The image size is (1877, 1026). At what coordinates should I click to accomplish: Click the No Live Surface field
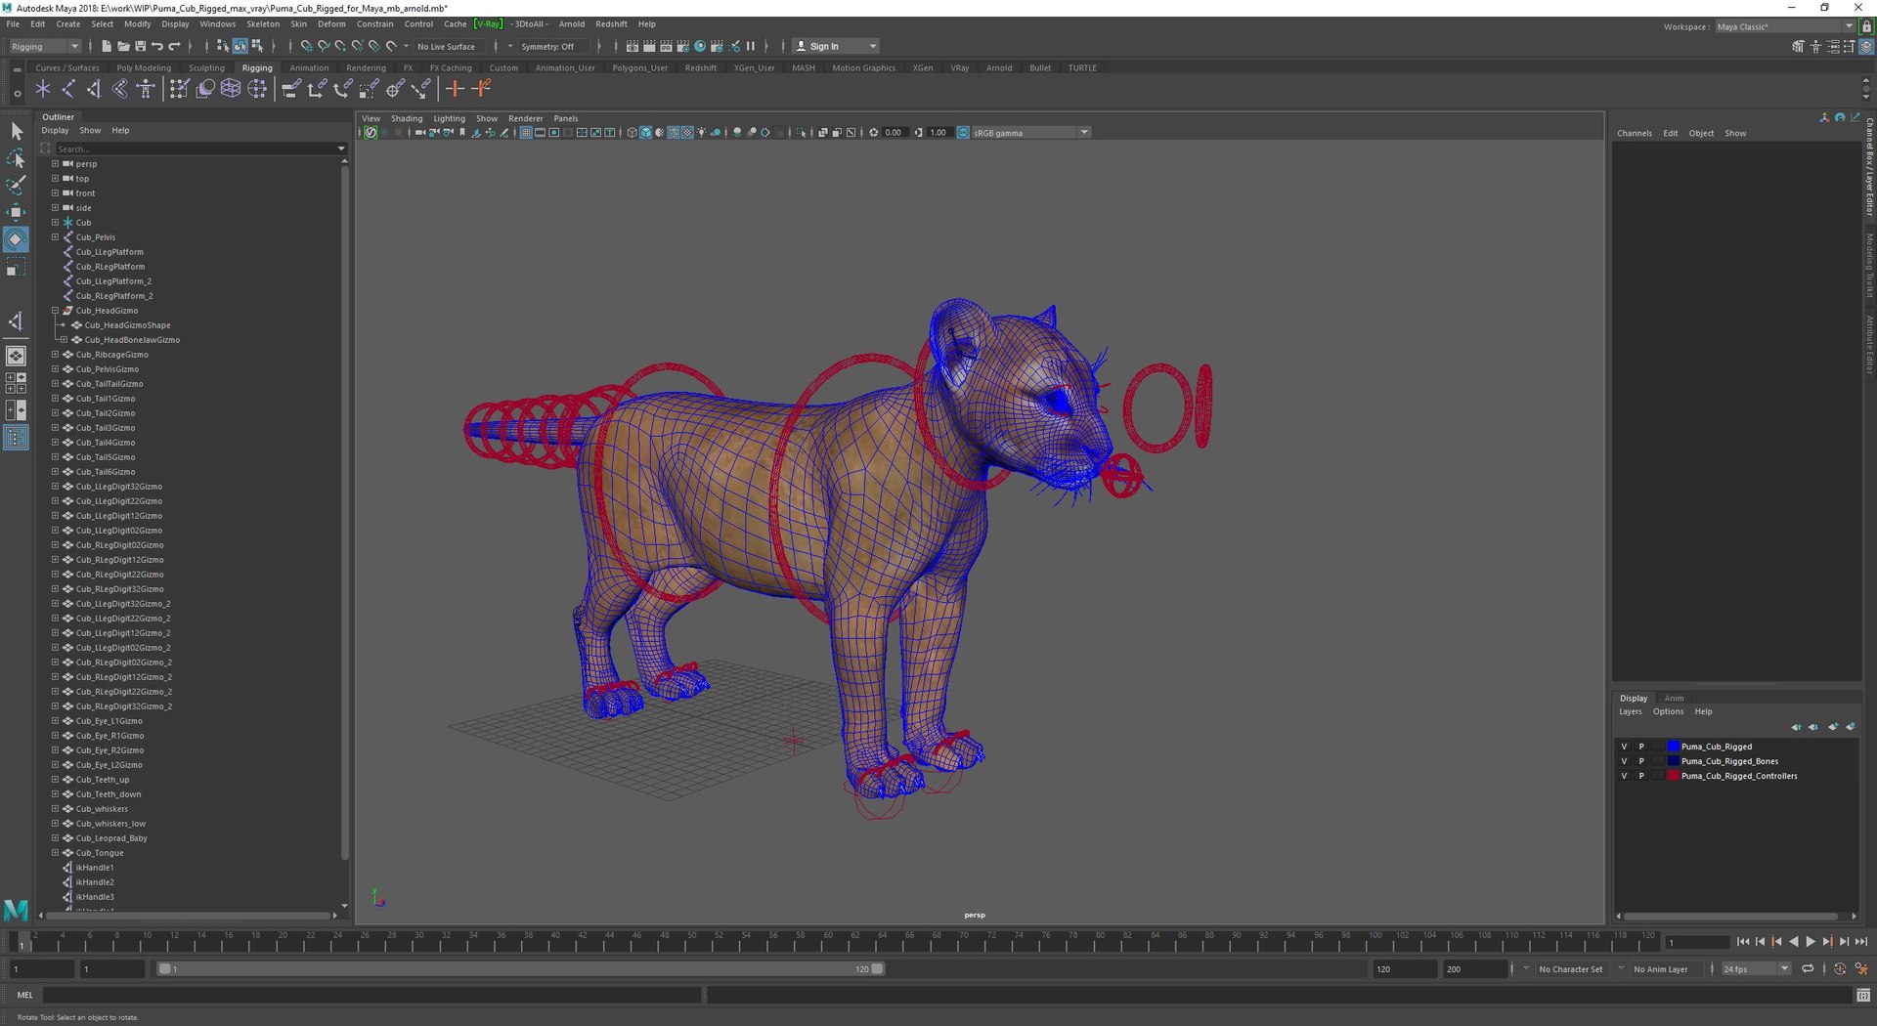451,46
